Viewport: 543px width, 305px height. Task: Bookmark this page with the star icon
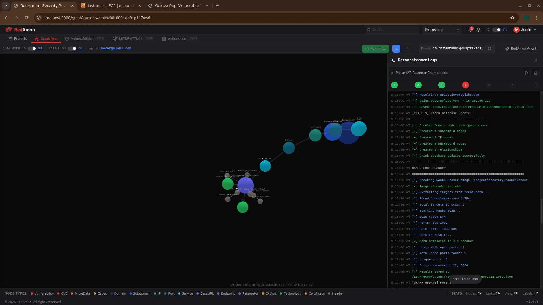pyautogui.click(x=512, y=18)
